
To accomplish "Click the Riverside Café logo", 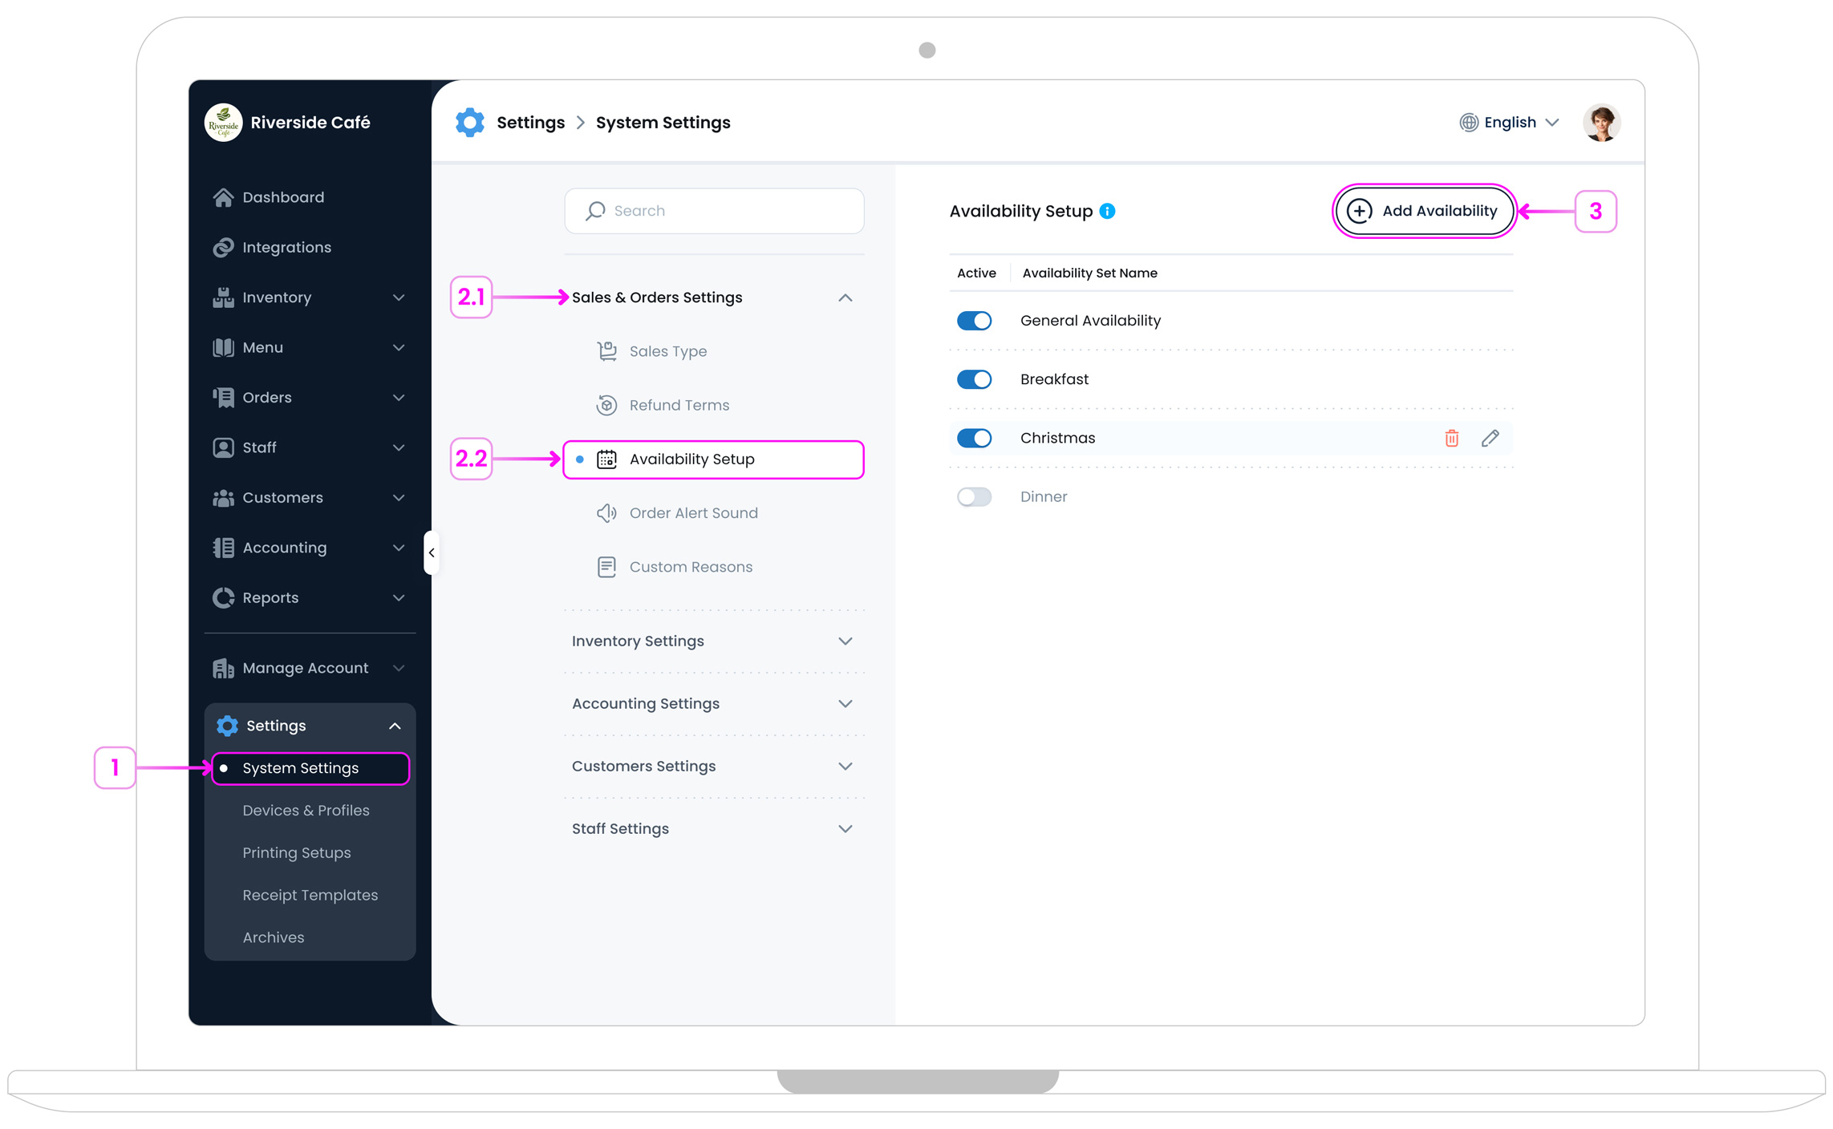I will click(x=223, y=123).
